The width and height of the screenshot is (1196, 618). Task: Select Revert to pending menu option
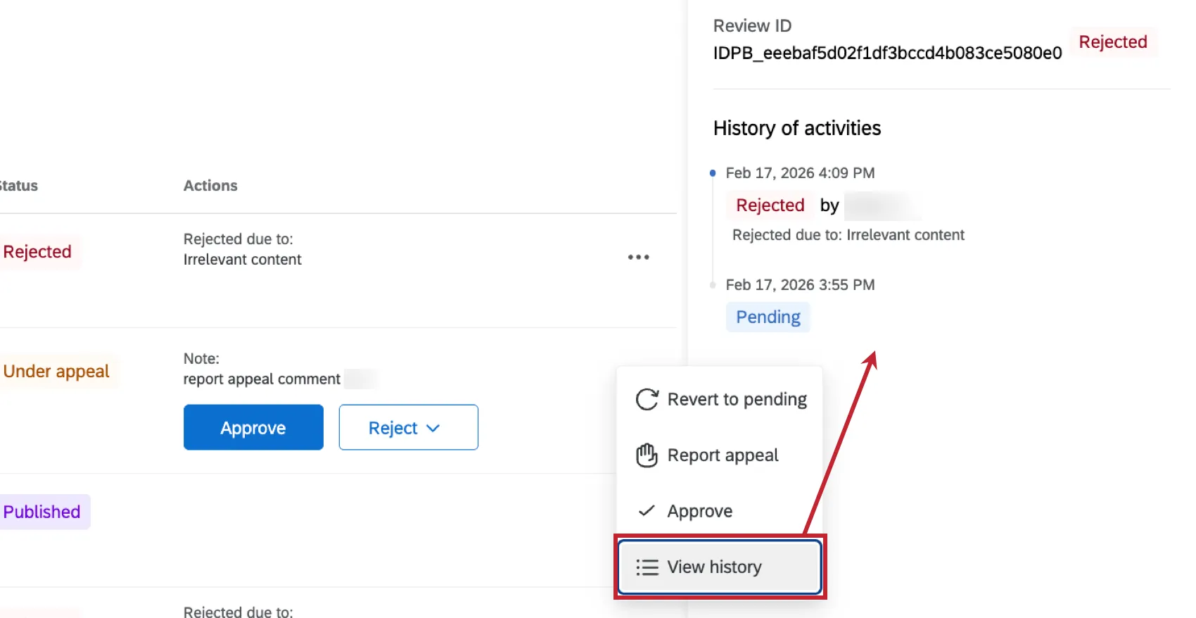click(736, 399)
